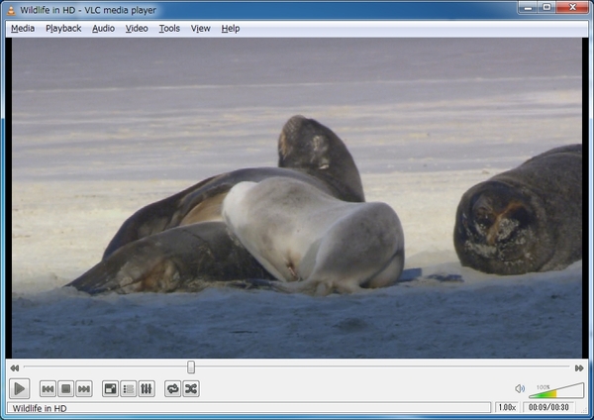Toggle fullscreen video mode
The image size is (594, 420).
(110, 389)
